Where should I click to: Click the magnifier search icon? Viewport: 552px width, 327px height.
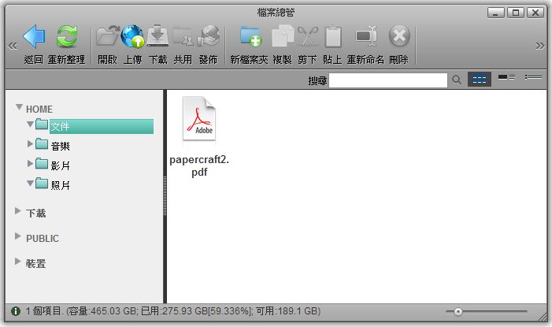pos(456,80)
